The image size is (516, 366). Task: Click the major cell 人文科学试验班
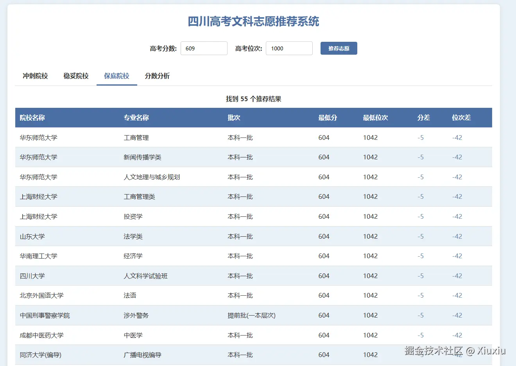point(146,276)
